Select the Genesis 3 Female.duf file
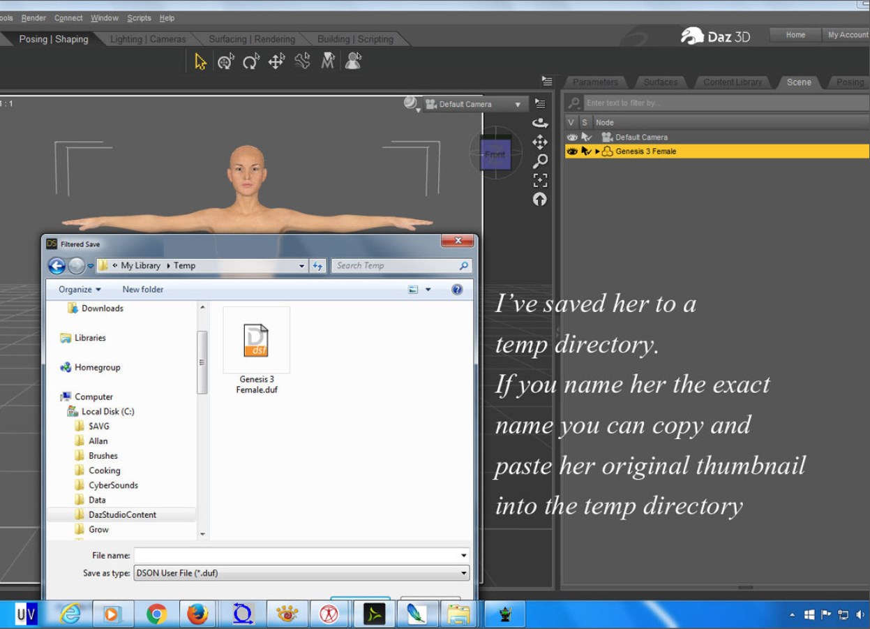This screenshot has width=870, height=629. (x=256, y=351)
